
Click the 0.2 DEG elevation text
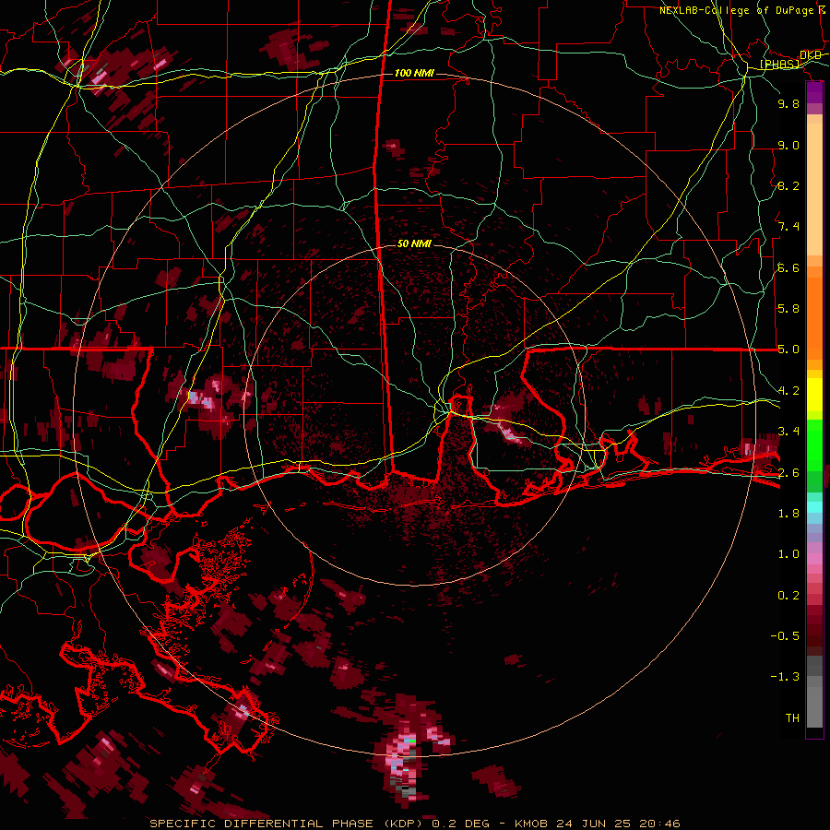(x=462, y=824)
